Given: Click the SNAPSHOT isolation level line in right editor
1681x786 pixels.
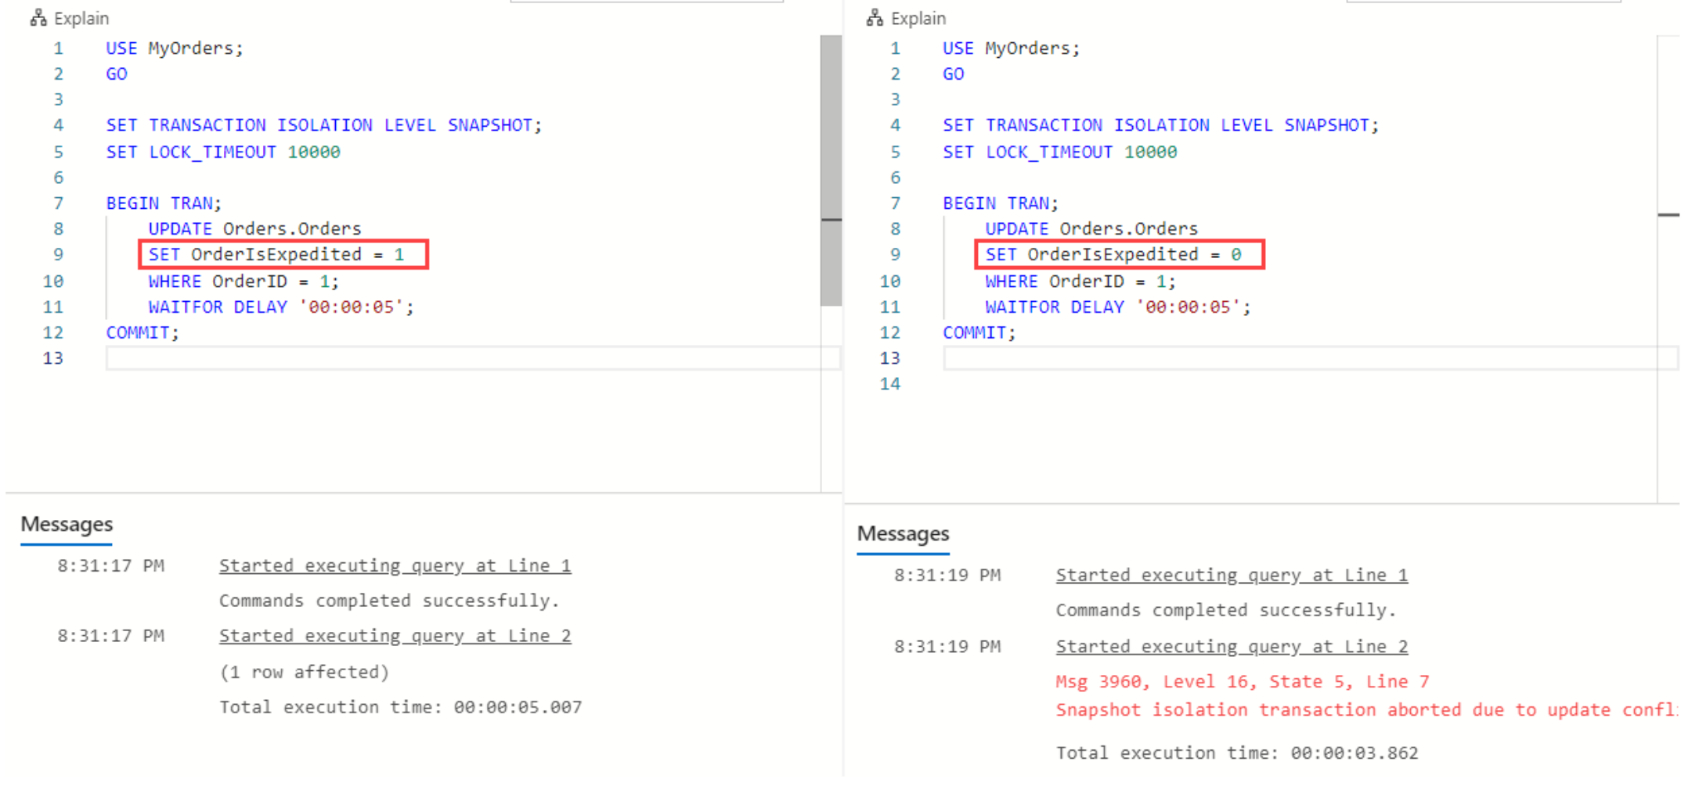Looking at the screenshot, I should [1160, 125].
